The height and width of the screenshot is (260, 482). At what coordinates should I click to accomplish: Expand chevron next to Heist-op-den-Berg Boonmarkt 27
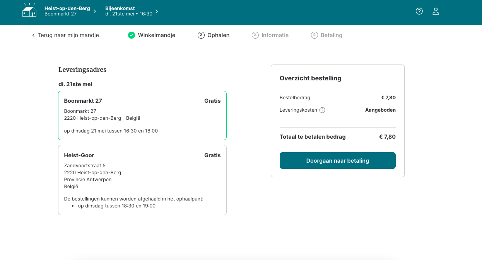coord(95,11)
